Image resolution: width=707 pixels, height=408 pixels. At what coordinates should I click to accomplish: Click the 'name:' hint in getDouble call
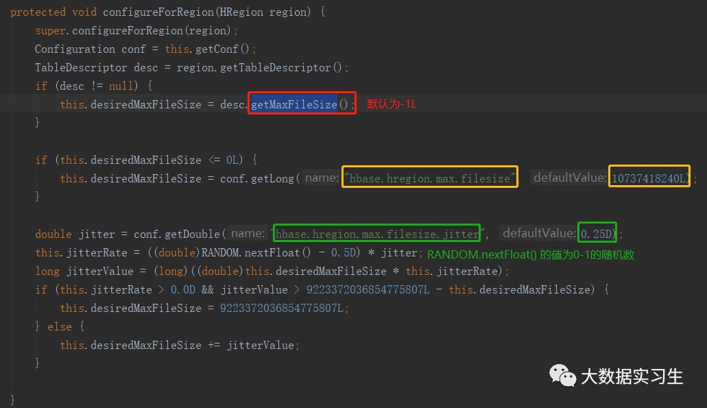[248, 234]
